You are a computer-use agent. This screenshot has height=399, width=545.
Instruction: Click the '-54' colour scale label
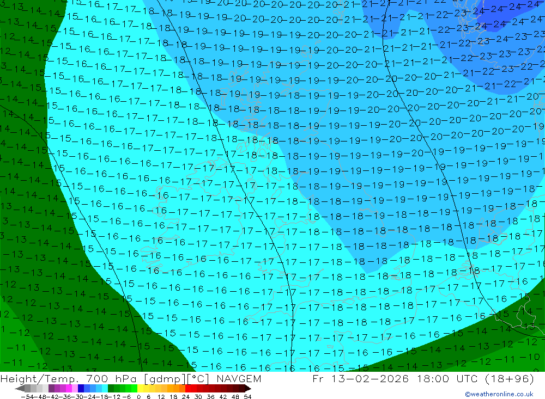point(27,397)
